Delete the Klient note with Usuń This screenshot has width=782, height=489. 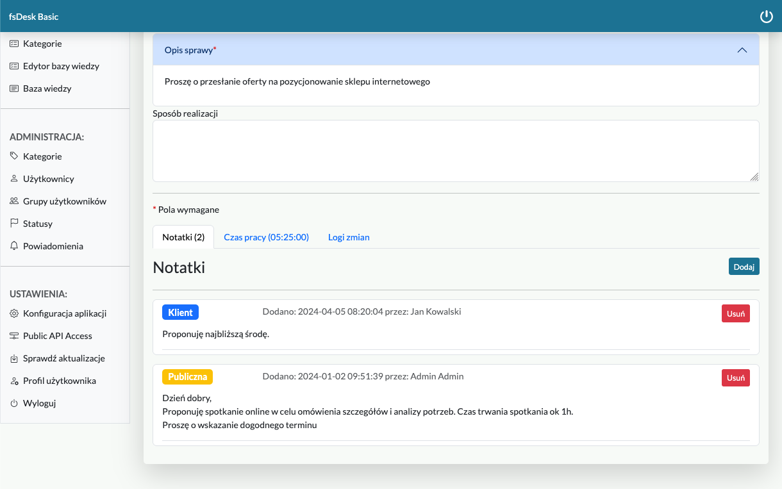coord(735,313)
